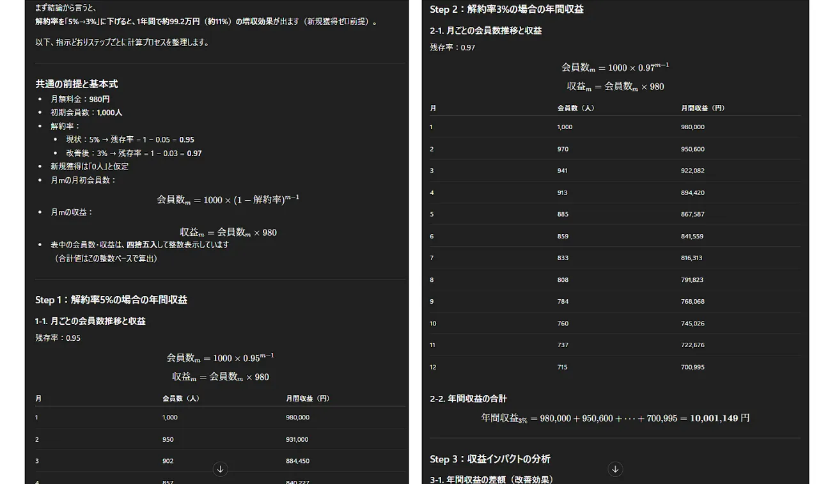
Task: Click the 2-2. 年間収益の合計 subheading
Action: point(468,399)
